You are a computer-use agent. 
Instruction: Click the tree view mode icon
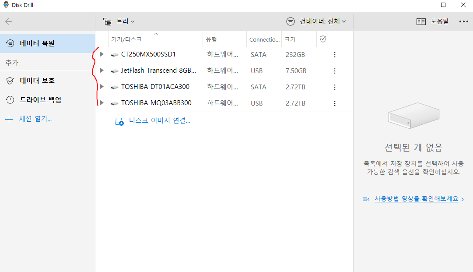tap(107, 21)
